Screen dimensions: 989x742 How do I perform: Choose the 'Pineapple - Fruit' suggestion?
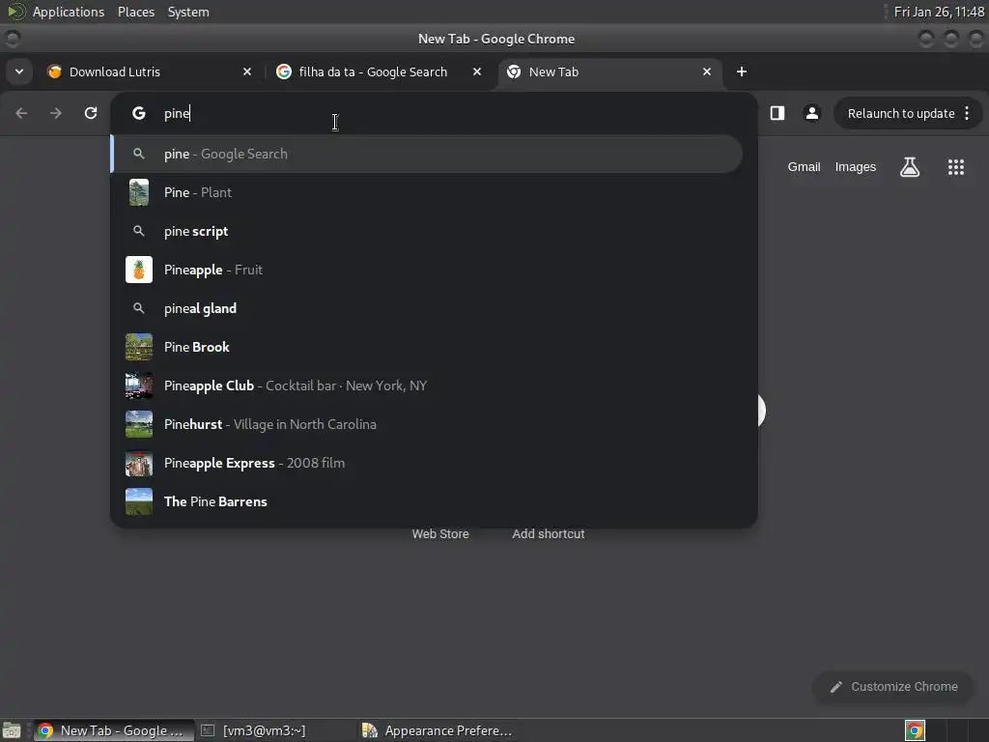click(427, 270)
